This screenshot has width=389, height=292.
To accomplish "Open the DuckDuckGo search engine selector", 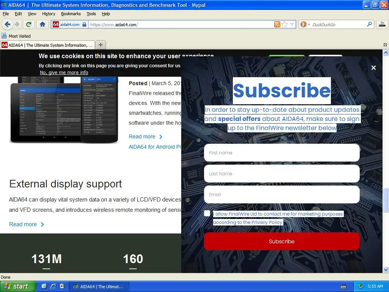I will click(305, 24).
